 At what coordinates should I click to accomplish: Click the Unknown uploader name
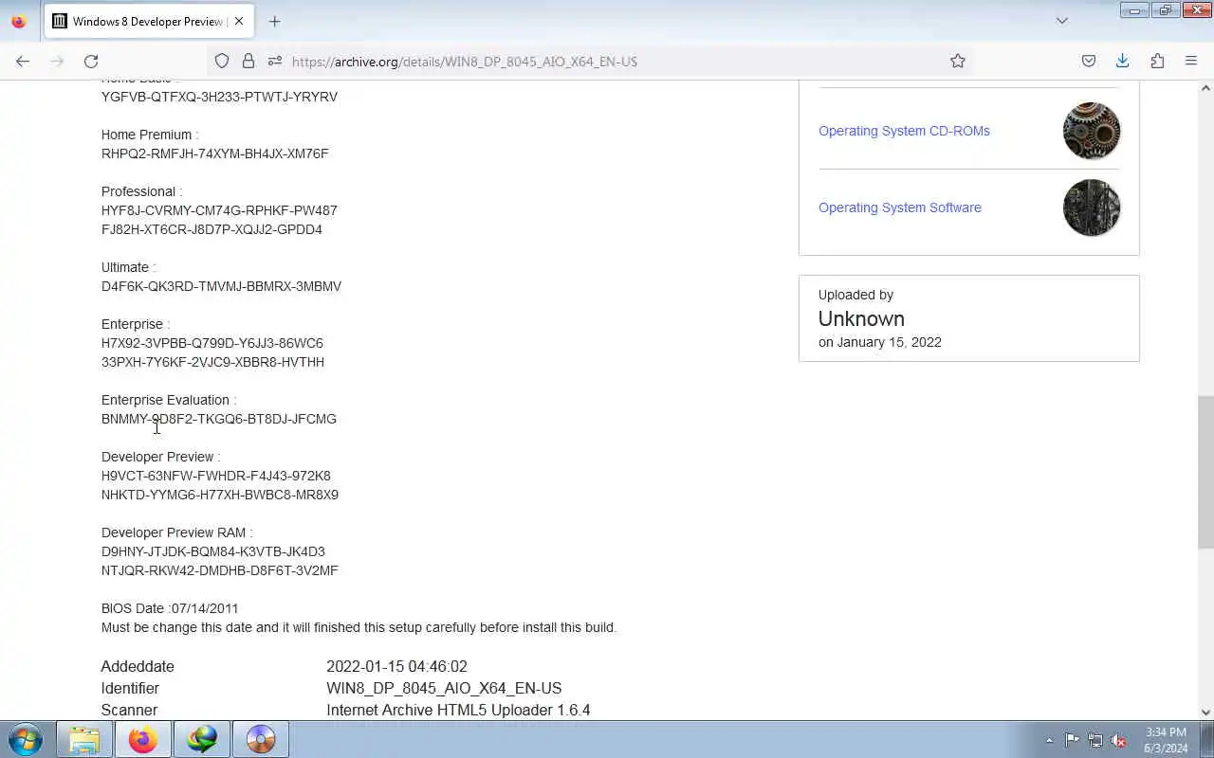[861, 318]
